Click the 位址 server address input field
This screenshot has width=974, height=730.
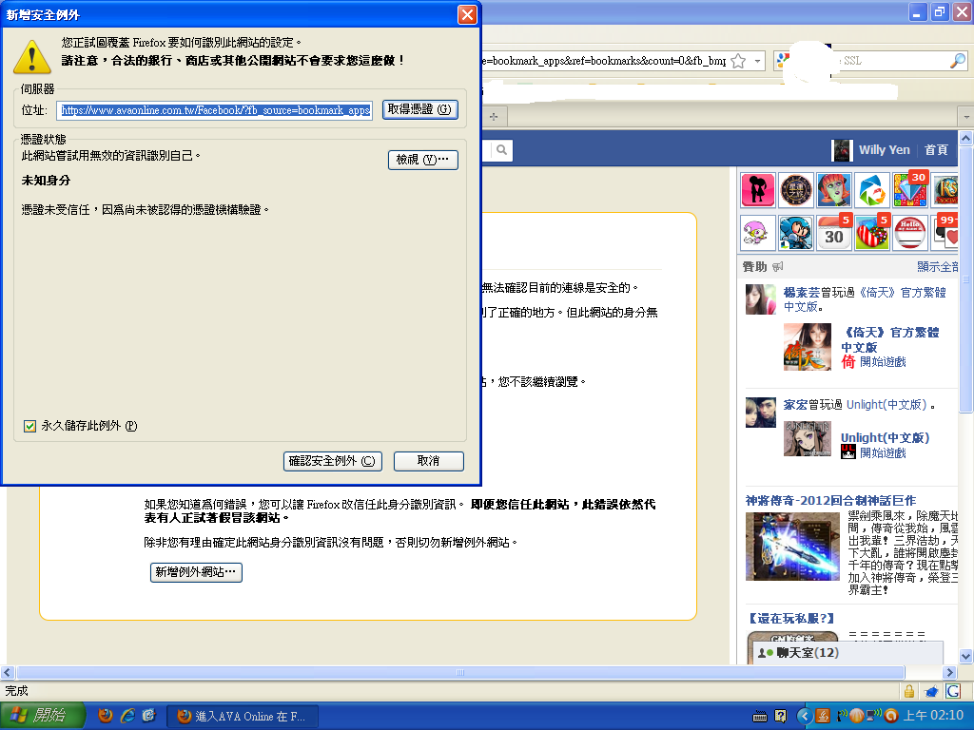pos(214,110)
